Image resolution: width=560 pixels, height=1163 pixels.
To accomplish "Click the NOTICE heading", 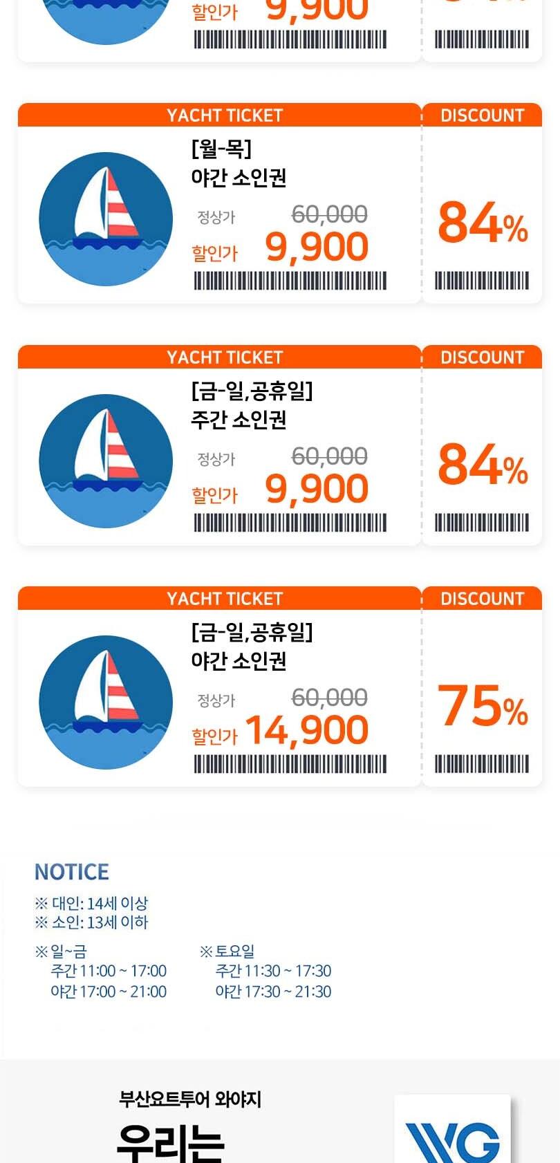I will click(x=72, y=872).
